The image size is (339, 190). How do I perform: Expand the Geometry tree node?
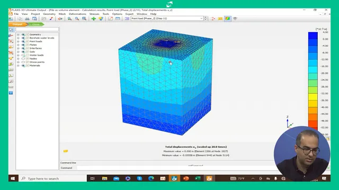coord(18,34)
